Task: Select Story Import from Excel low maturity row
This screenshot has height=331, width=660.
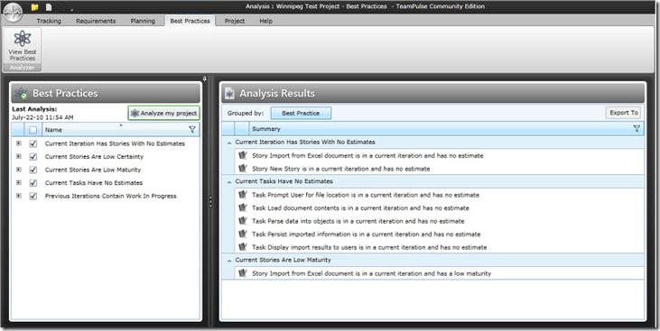Action: click(x=440, y=273)
